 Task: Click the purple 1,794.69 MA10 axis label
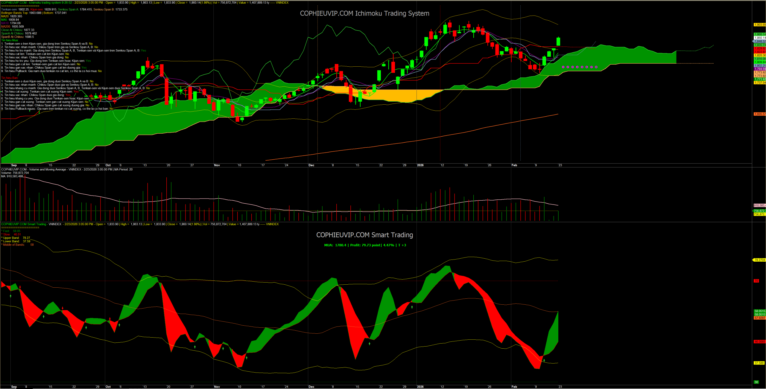pyautogui.click(x=760, y=69)
